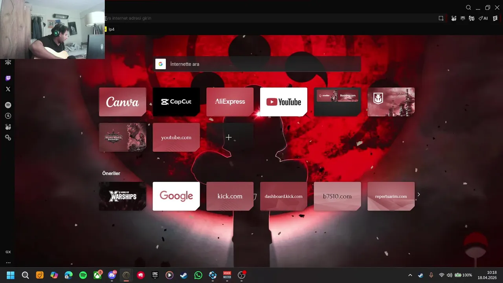Open Twitch from the browser sidebar
503x283 pixels.
[x=8, y=78]
